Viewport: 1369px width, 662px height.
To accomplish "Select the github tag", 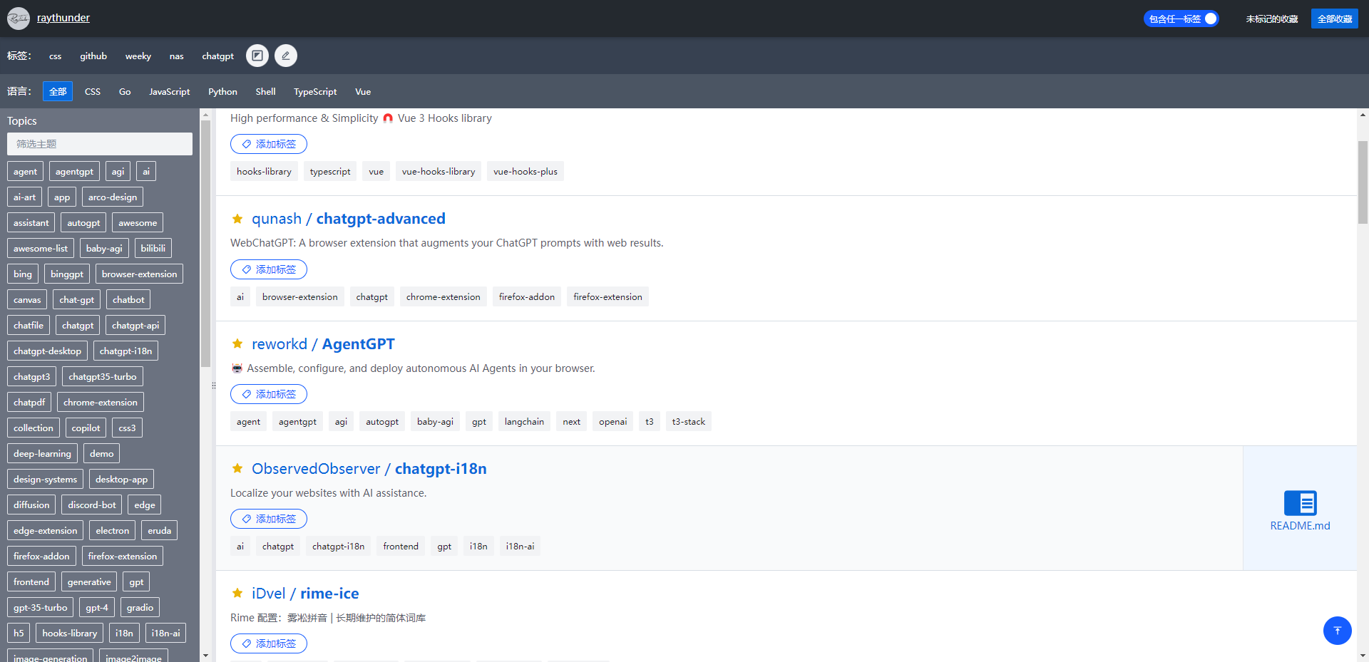I will pos(93,56).
